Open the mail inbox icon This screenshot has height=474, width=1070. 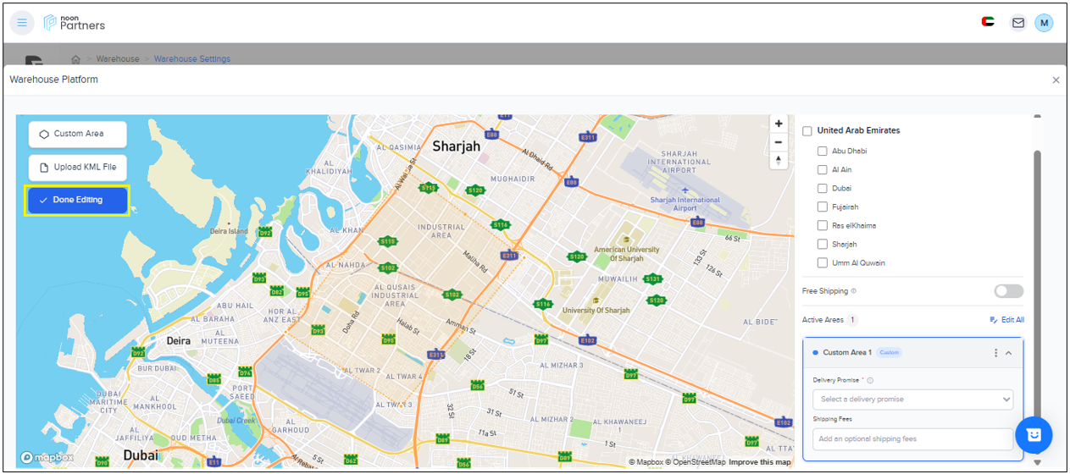pyautogui.click(x=1017, y=23)
